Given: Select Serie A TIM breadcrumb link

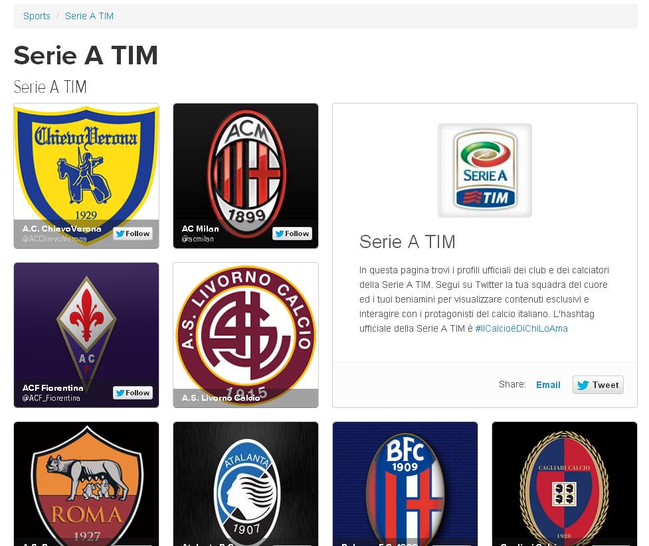Looking at the screenshot, I should click(89, 16).
